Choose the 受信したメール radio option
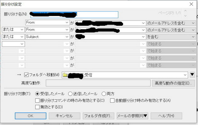 (x=38, y=94)
